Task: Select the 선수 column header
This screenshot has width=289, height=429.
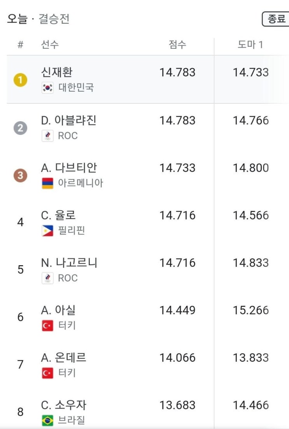Action: tap(50, 44)
